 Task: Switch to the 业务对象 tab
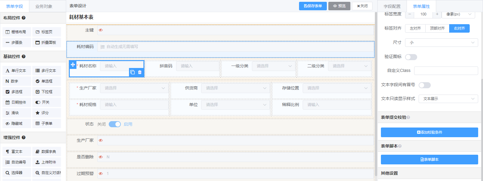tap(44, 6)
